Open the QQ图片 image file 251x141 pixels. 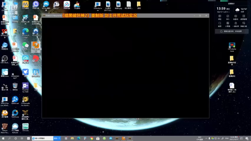click(108, 6)
